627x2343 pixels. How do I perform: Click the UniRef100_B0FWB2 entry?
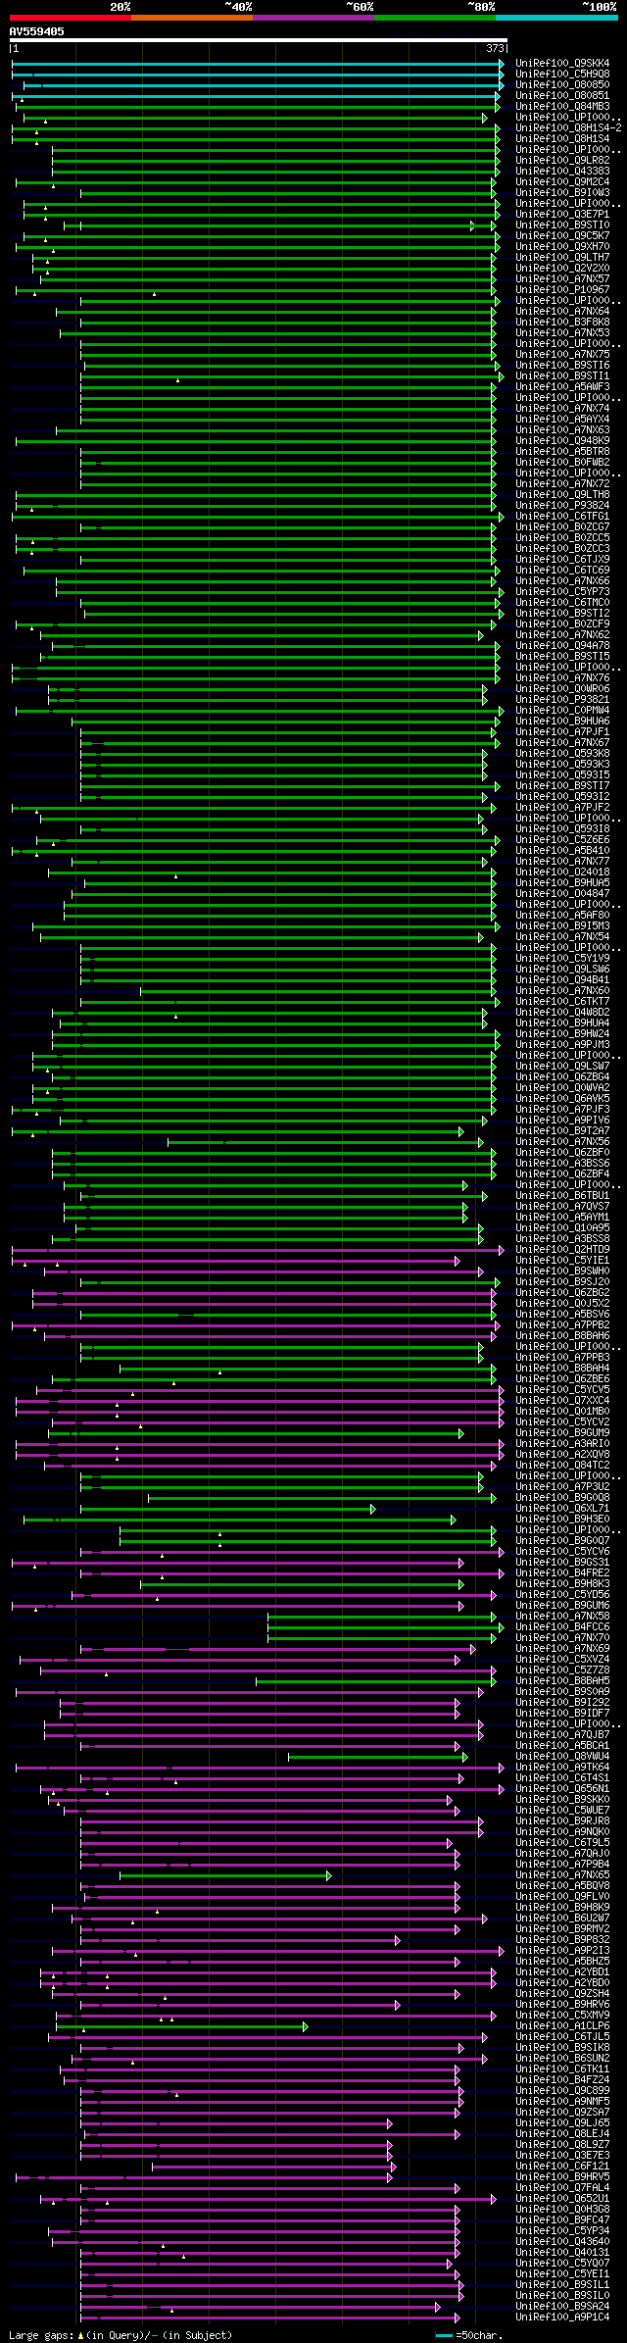tap(562, 463)
